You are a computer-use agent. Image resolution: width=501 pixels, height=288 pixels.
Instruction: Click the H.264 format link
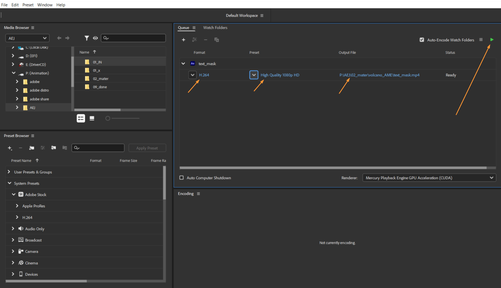tap(204, 75)
